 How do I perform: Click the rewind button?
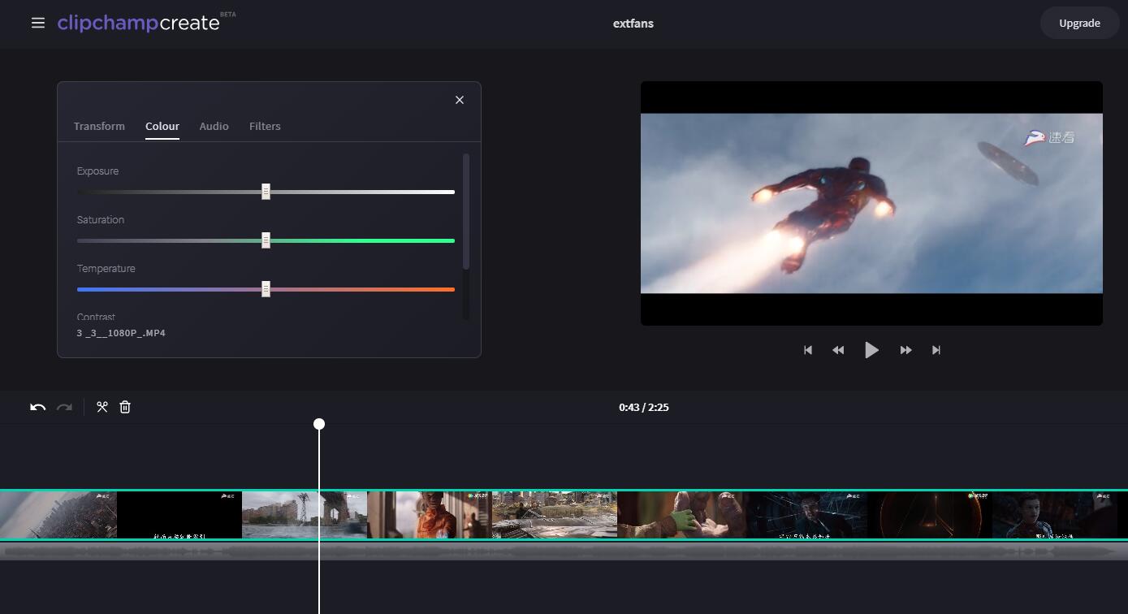[838, 350]
